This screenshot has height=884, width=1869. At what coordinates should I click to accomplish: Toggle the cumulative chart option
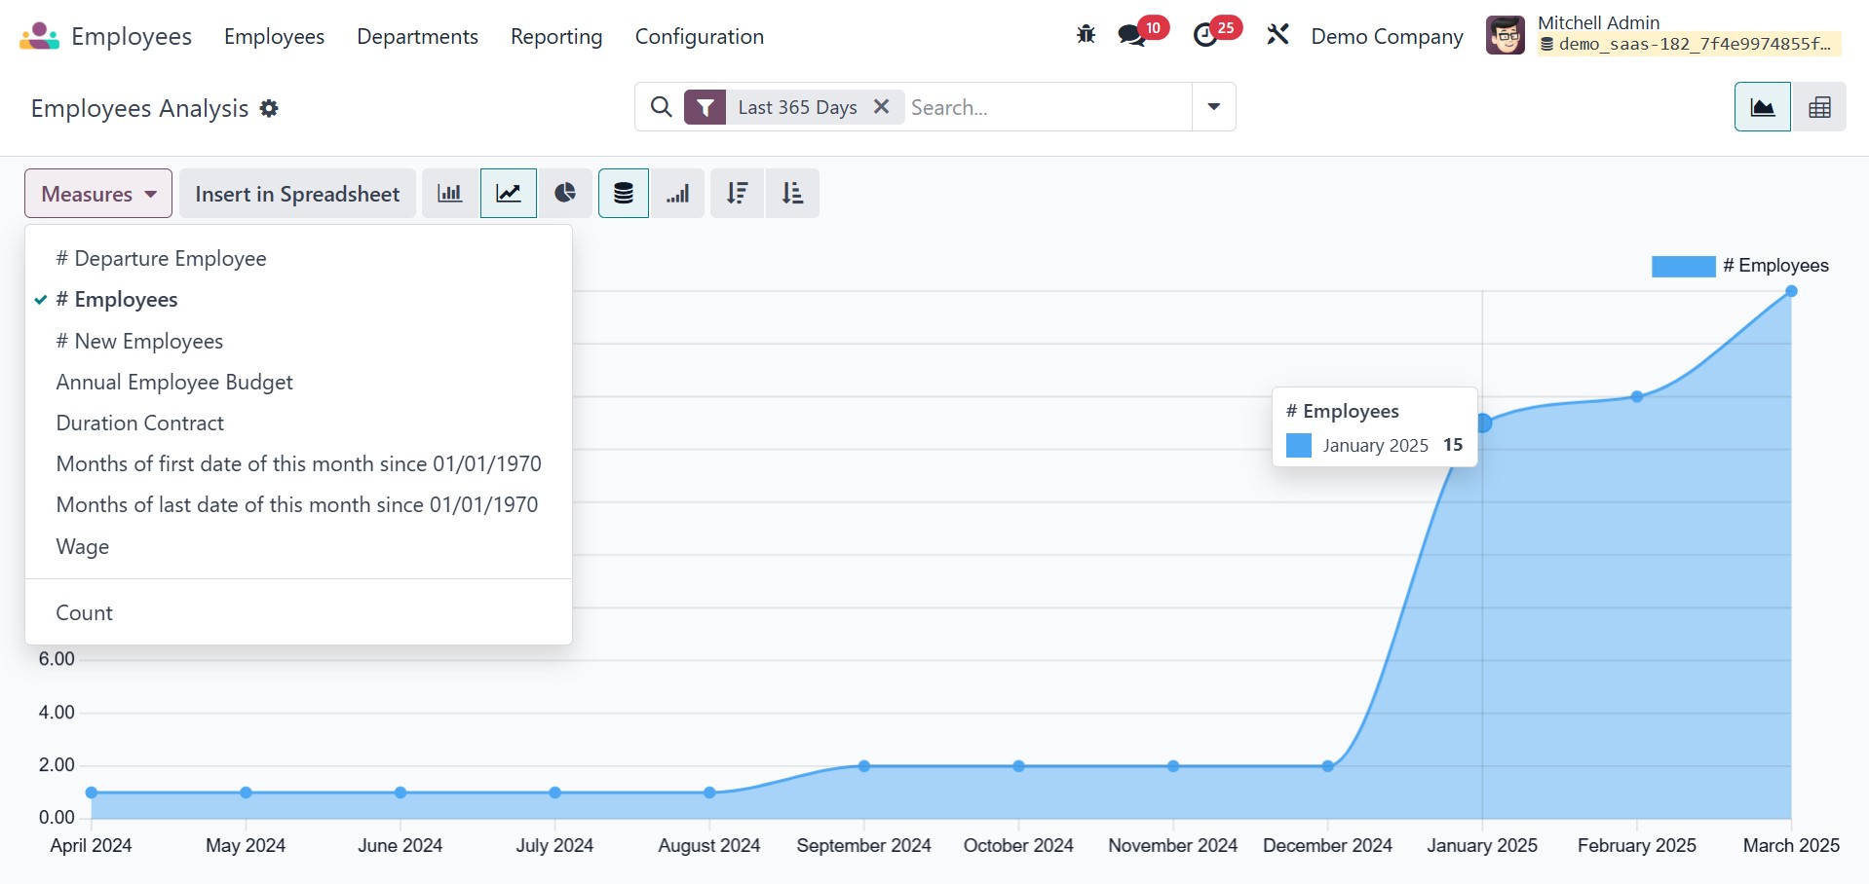click(678, 194)
